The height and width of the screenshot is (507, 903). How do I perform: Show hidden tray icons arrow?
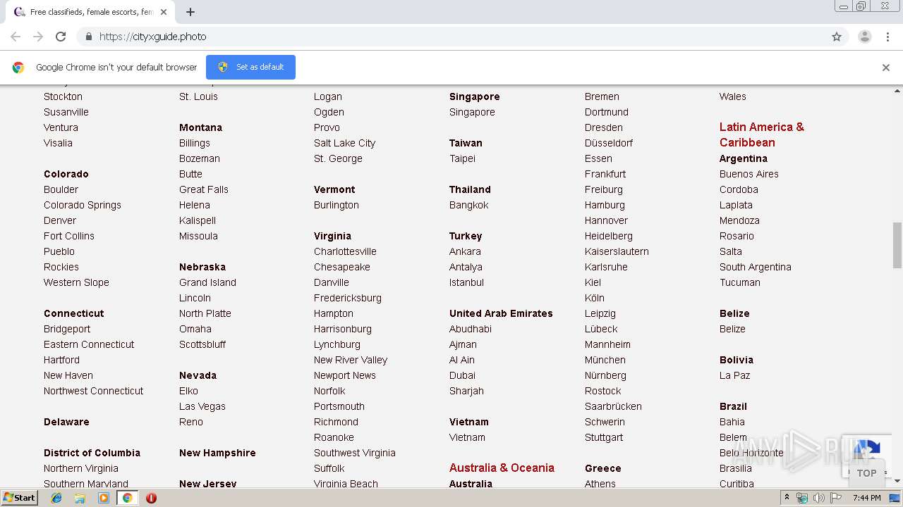pyautogui.click(x=787, y=498)
